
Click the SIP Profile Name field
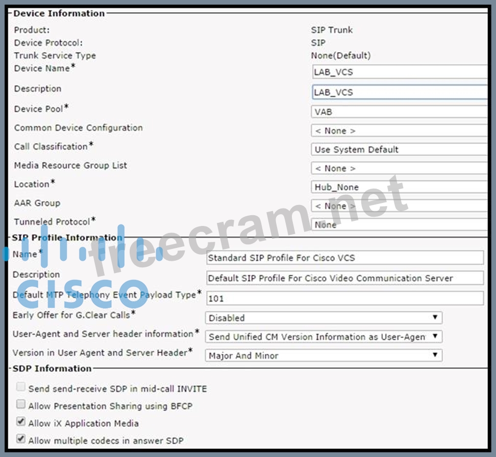point(344,258)
